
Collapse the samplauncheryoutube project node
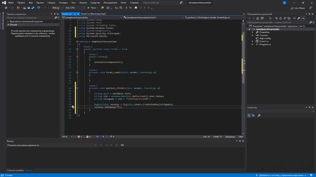point(249,29)
